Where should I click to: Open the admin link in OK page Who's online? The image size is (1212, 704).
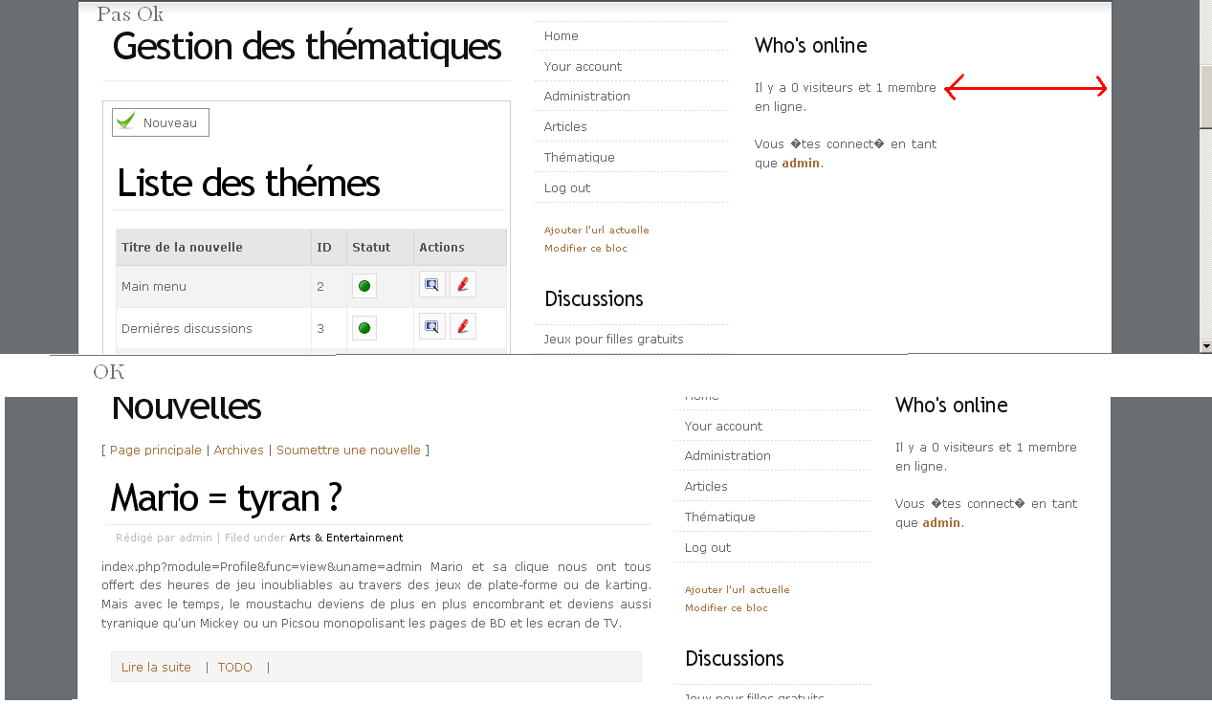(941, 522)
